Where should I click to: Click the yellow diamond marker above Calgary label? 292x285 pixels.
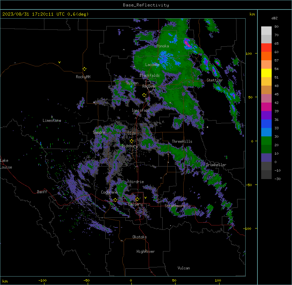pos(137,199)
